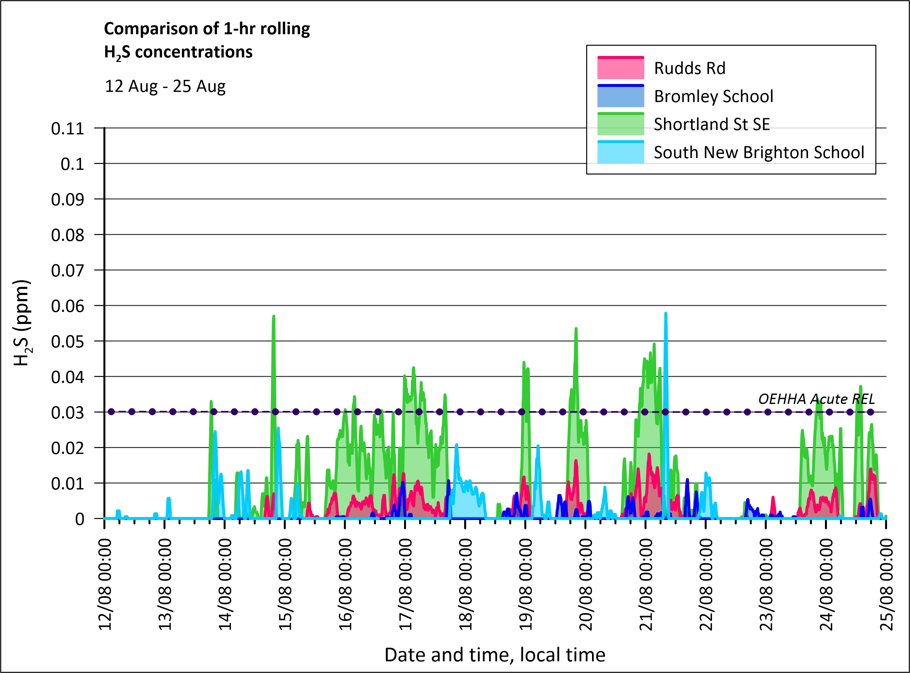The width and height of the screenshot is (910, 673).
Task: Select the Rudds Rd legend label
Action: tap(689, 68)
